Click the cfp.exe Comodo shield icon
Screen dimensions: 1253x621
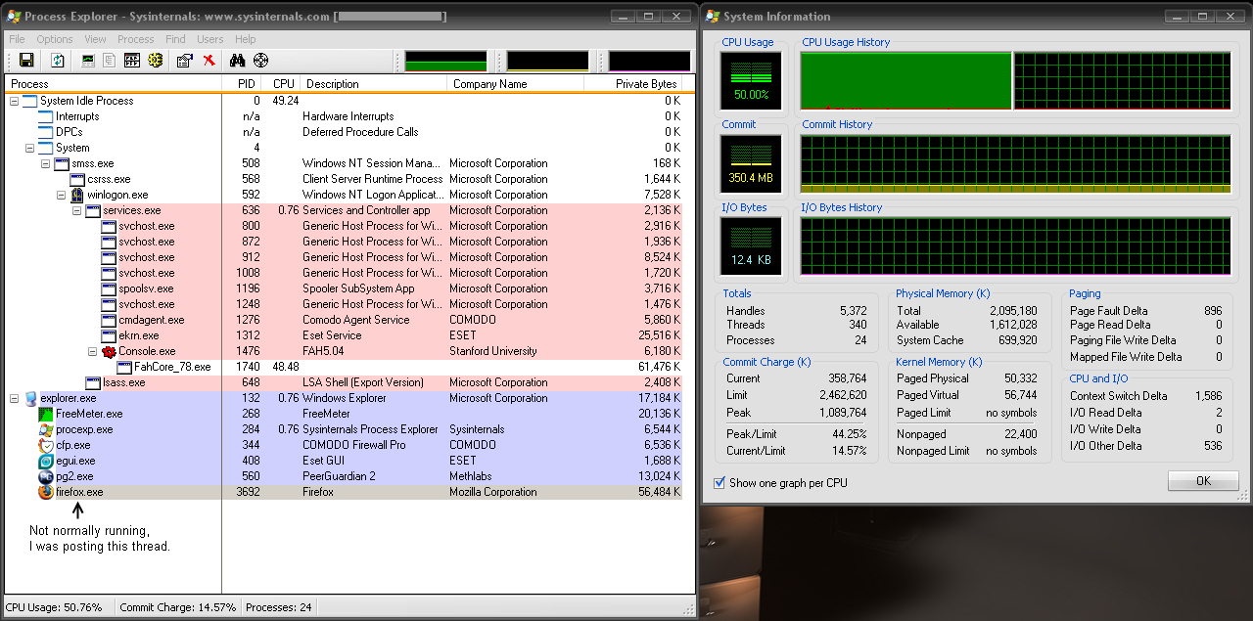(45, 445)
